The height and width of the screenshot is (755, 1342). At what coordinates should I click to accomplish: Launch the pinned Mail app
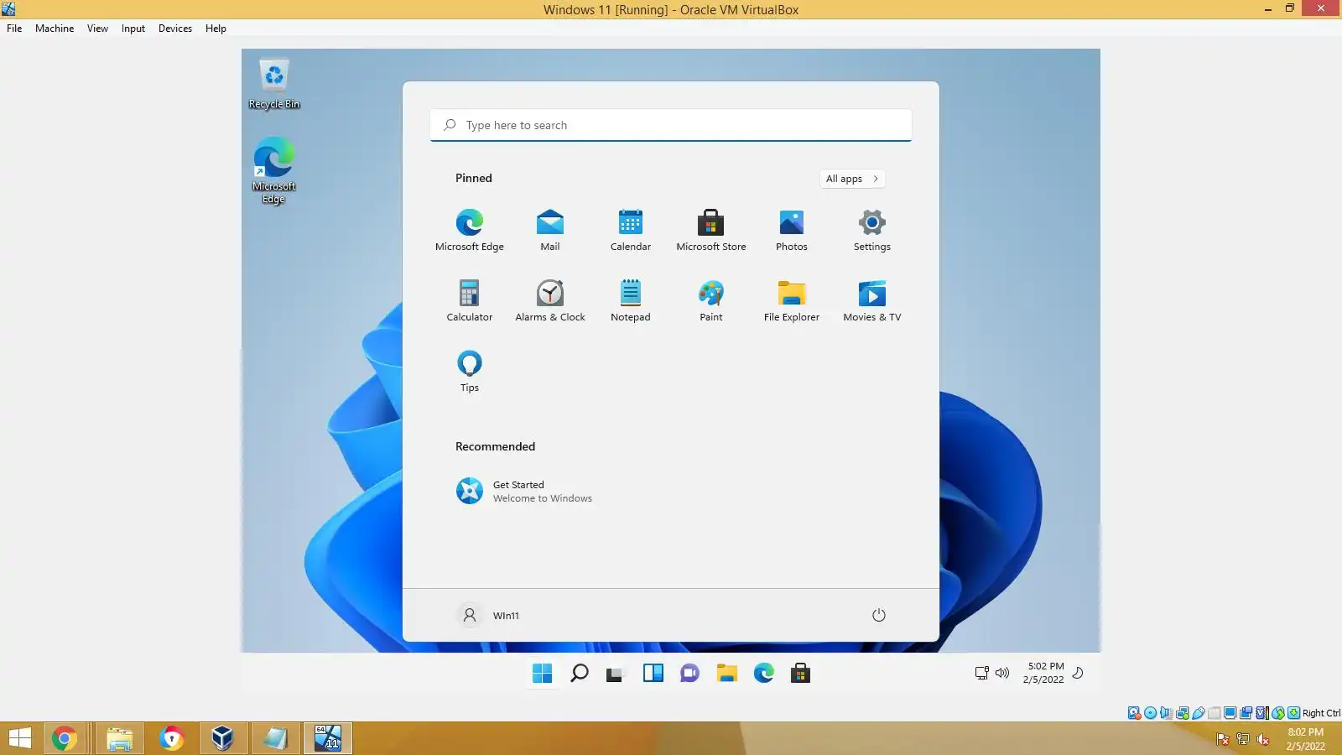click(550, 230)
